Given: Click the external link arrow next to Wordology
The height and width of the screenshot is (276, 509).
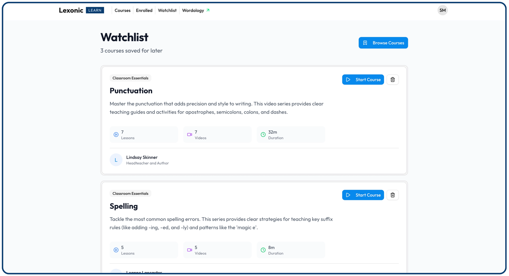Looking at the screenshot, I should (208, 10).
